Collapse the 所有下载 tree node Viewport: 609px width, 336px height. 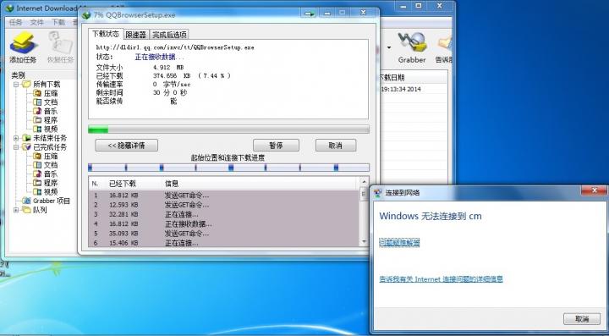(x=16, y=85)
